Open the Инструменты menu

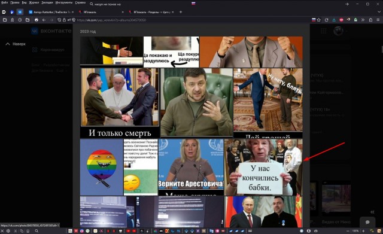tap(64, 2)
